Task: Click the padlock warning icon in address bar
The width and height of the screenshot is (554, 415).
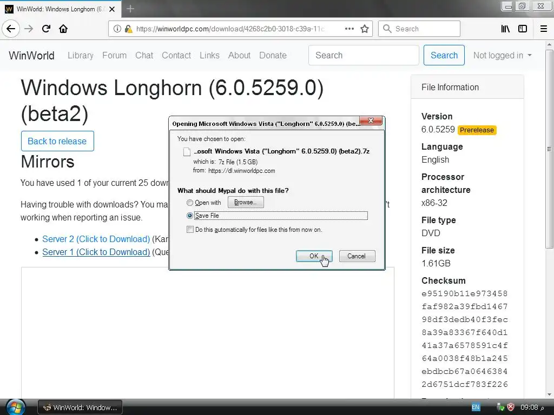Action: (128, 29)
